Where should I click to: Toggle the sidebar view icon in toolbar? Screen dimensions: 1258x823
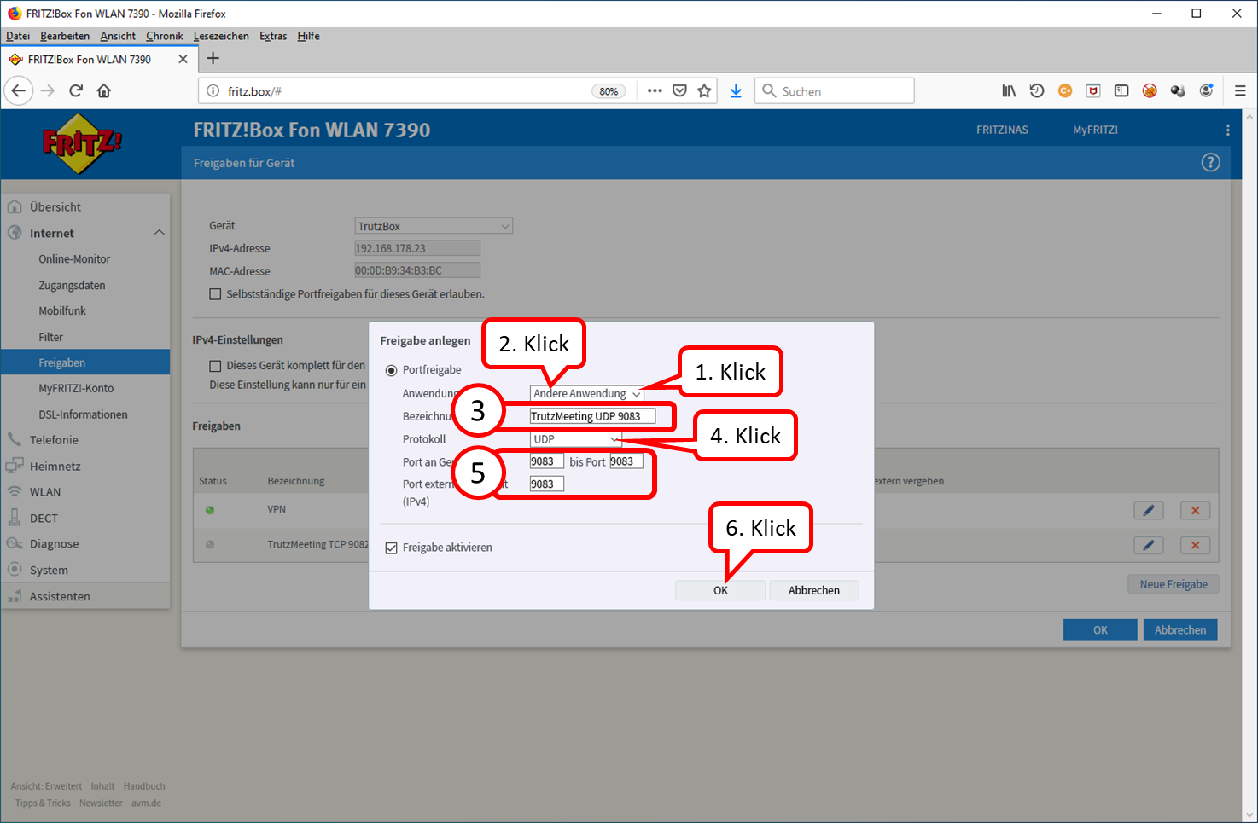1121,90
